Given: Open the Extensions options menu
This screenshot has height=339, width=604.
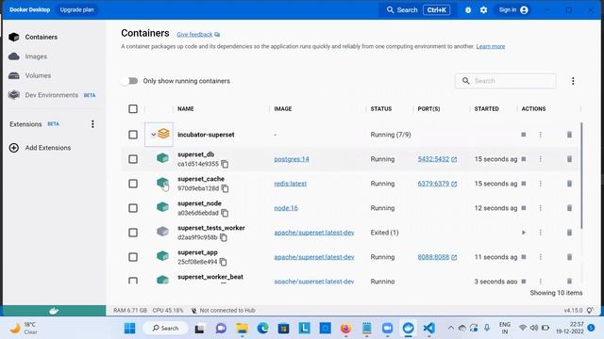Looking at the screenshot, I should point(92,124).
